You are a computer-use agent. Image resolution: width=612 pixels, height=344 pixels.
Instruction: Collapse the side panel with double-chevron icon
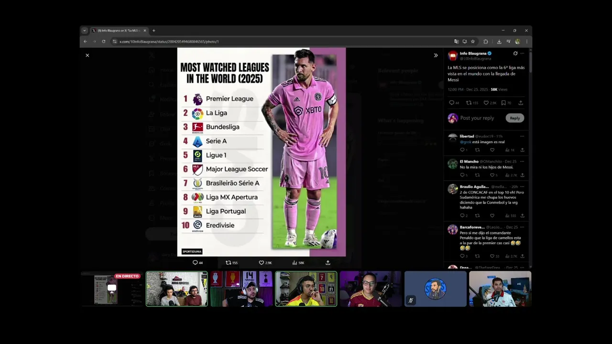coord(436,55)
